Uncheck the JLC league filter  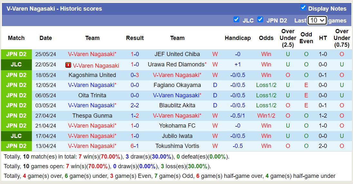[x=236, y=20]
